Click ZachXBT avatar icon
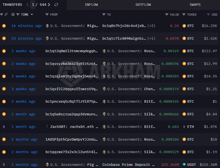This screenshot has height=168, width=220. tap(47, 127)
